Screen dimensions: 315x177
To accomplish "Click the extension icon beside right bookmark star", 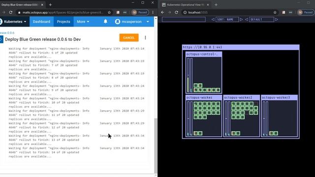I will click(283, 12).
